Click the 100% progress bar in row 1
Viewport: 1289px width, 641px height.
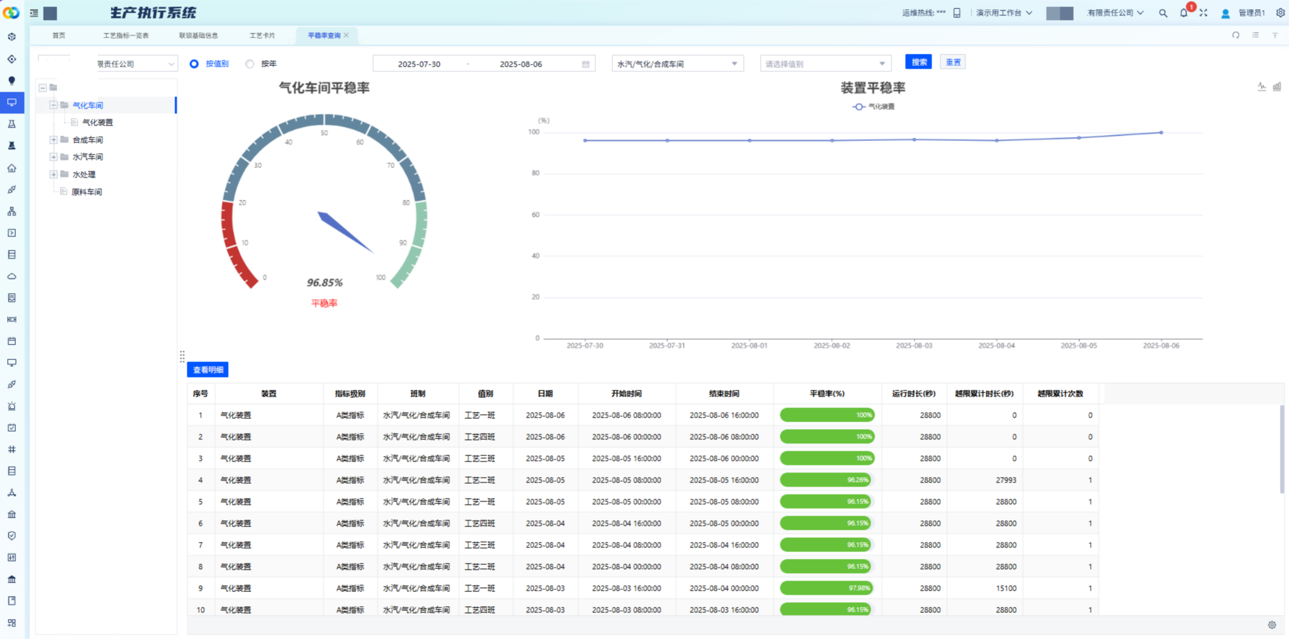tap(827, 415)
